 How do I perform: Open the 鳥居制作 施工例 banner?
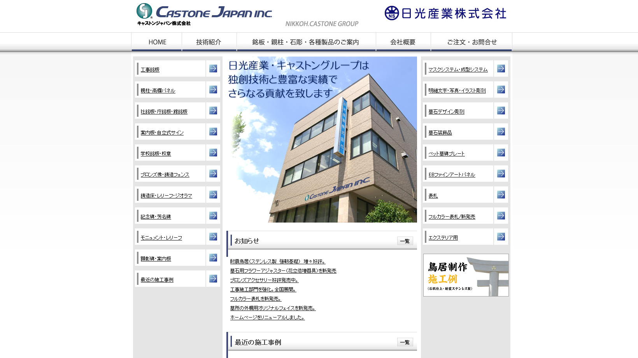point(466,275)
